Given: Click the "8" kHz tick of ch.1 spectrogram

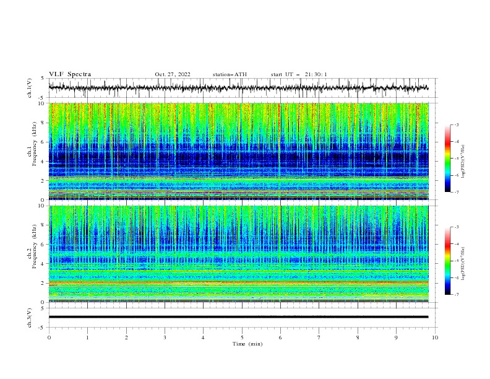Looking at the screenshot, I should tap(43, 123).
